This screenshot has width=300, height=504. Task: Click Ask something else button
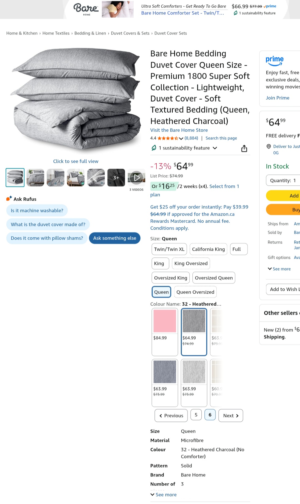pyautogui.click(x=115, y=238)
